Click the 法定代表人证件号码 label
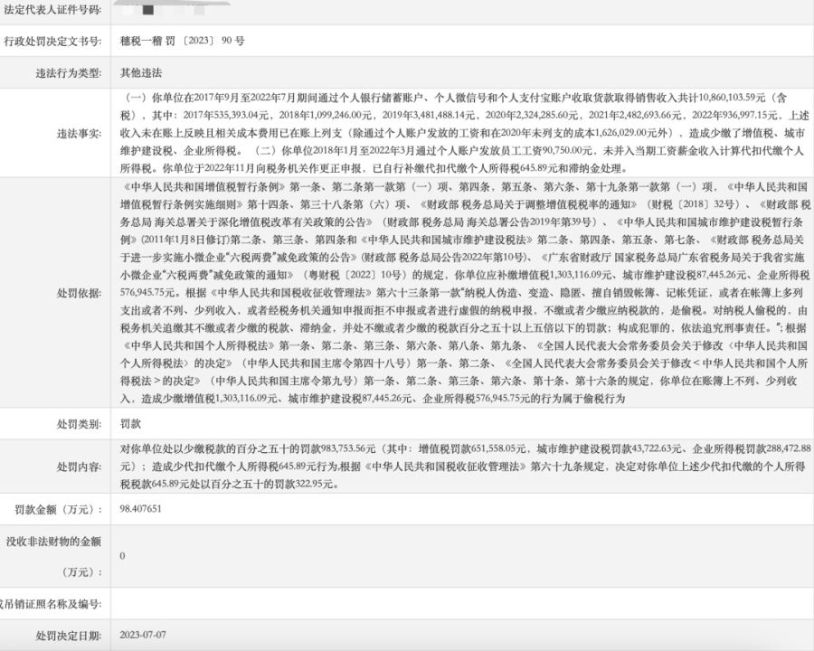 click(52, 10)
